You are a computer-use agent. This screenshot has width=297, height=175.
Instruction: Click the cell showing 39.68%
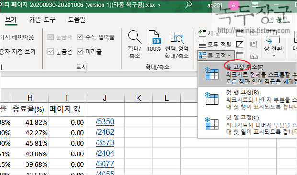pos(30,164)
